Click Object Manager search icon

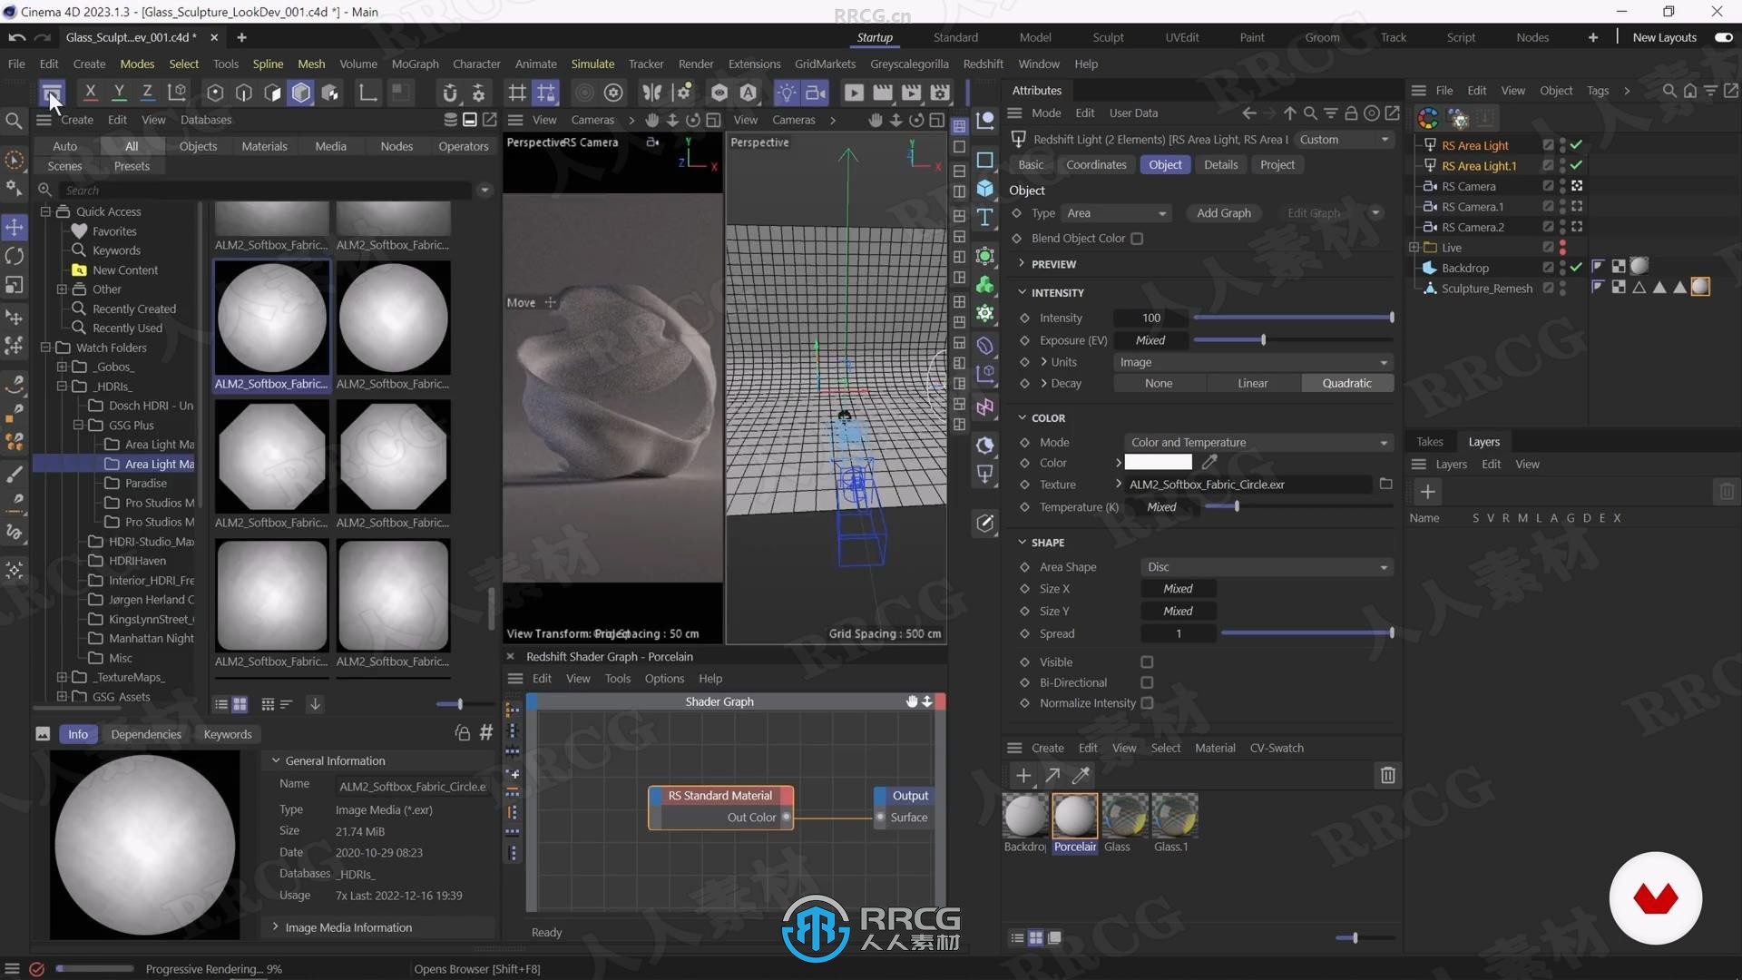1669,91
